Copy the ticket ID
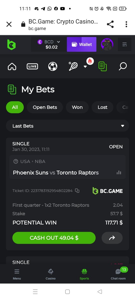135x300 pixels. pos(77,191)
